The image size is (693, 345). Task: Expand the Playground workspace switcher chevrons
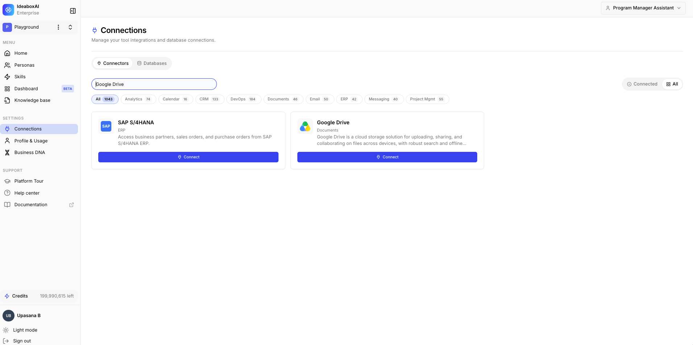click(70, 27)
